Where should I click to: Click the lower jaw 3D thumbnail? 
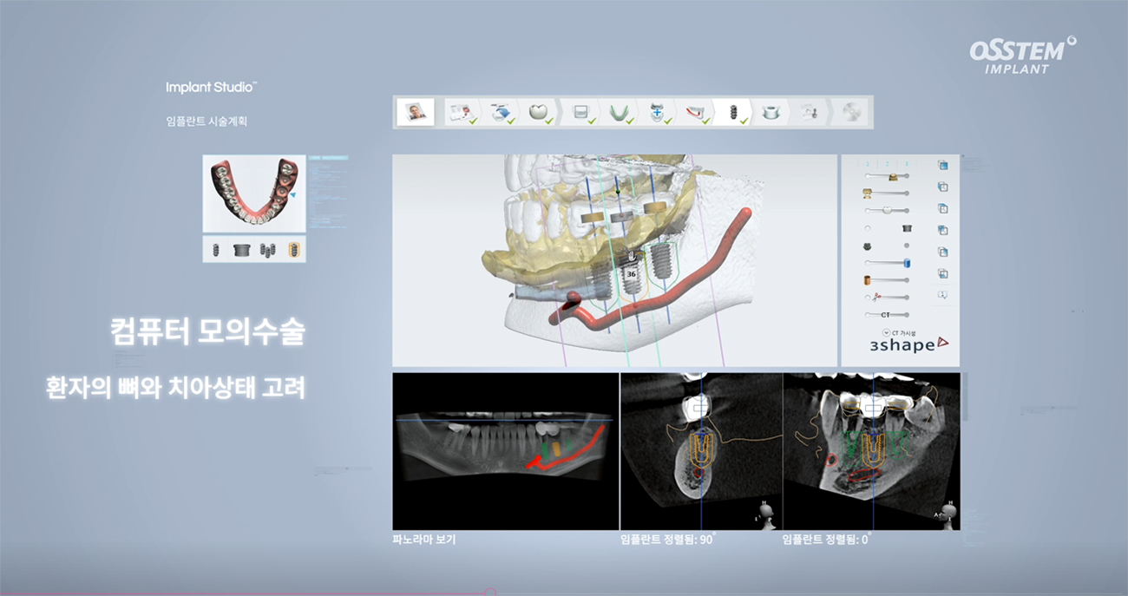point(254,193)
